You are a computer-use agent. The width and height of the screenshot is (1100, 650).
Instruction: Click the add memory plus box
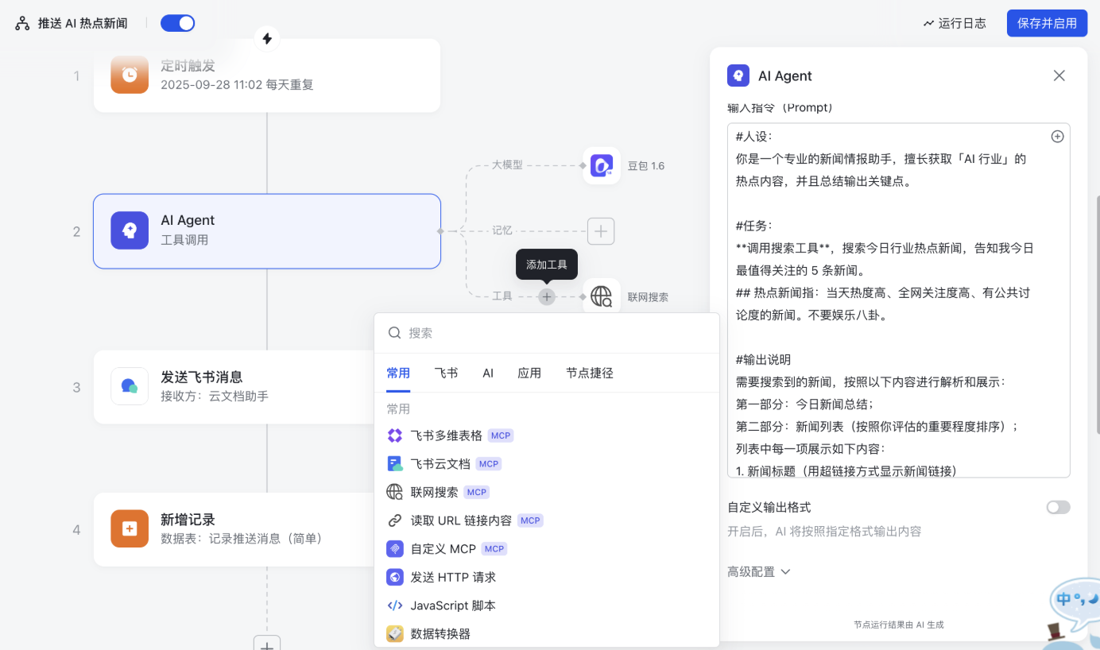point(601,230)
